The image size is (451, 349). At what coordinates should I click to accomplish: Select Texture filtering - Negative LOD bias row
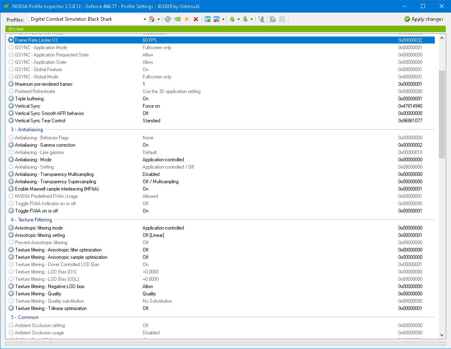coord(221,286)
